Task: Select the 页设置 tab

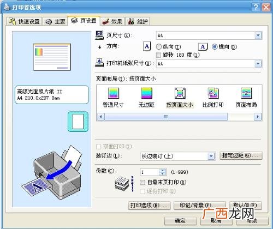Action: pyautogui.click(x=84, y=21)
